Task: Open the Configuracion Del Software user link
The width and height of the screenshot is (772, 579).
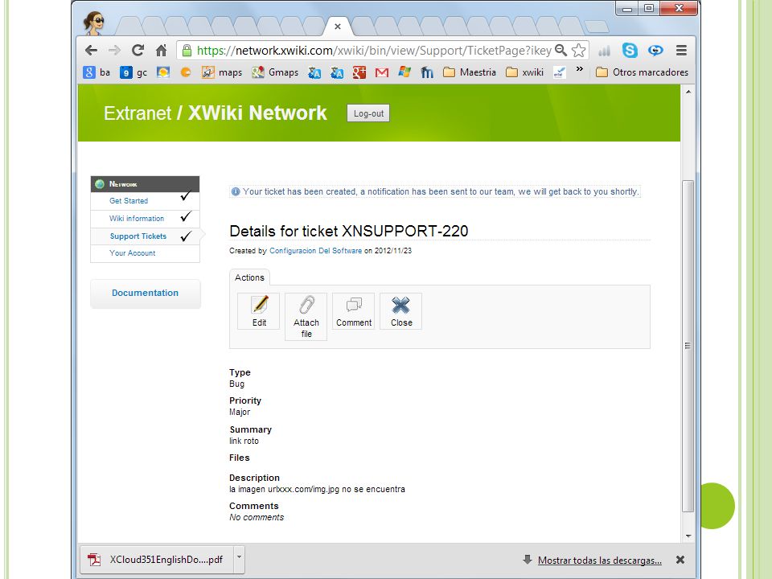Action: (315, 251)
